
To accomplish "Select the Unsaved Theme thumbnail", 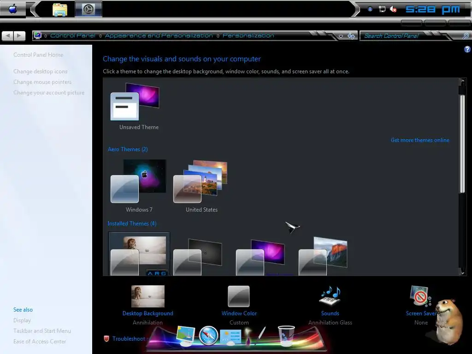I will pos(135,102).
